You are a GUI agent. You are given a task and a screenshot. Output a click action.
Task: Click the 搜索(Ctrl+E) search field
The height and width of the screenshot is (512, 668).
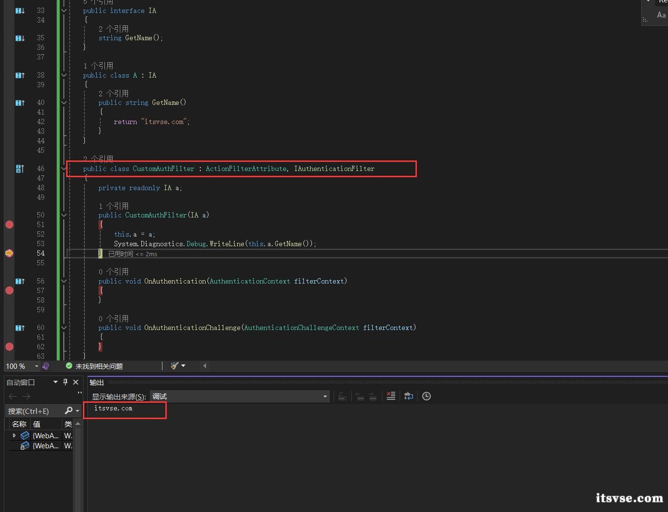35,411
